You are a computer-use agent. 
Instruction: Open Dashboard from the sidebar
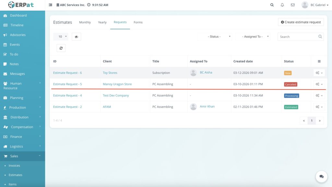click(x=18, y=16)
